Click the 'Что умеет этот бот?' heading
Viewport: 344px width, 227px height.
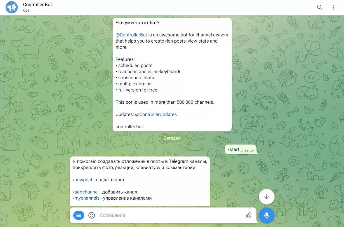pyautogui.click(x=137, y=22)
